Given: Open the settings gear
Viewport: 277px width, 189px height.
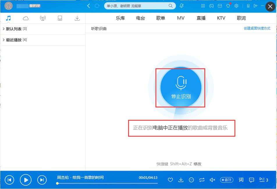Looking at the screenshot, I should pos(237,6).
